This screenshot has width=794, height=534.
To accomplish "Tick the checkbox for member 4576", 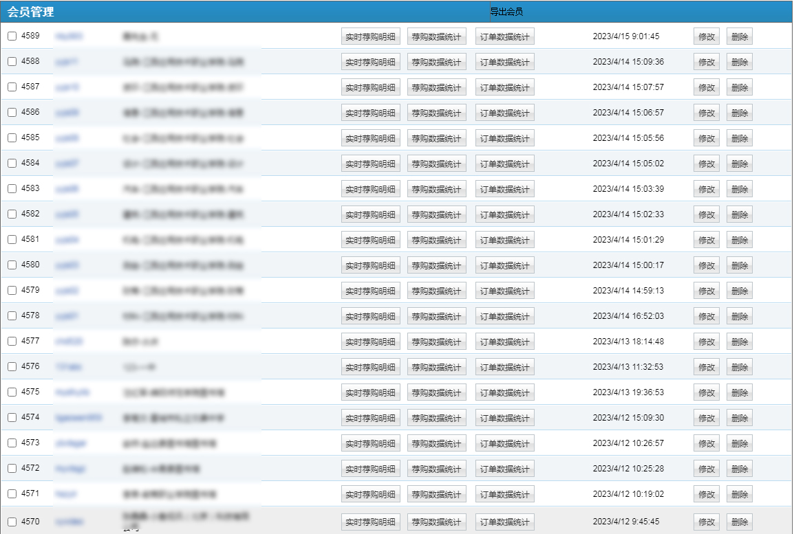I will 12,367.
